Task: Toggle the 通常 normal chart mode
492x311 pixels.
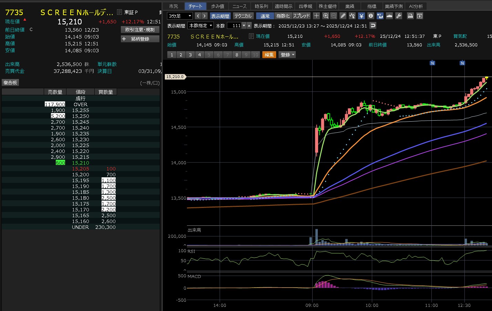Action: click(265, 16)
